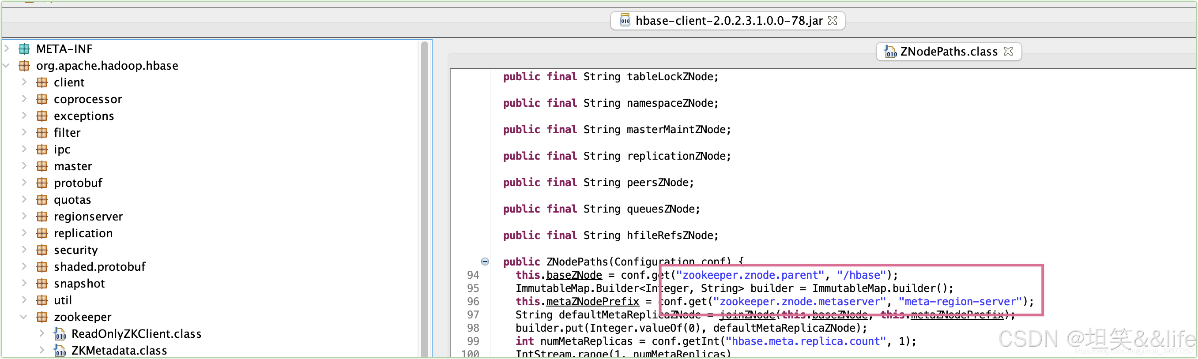Viewport: 1198px width, 359px height.
Task: Select the ZNodePaths.class tab
Action: (x=949, y=52)
